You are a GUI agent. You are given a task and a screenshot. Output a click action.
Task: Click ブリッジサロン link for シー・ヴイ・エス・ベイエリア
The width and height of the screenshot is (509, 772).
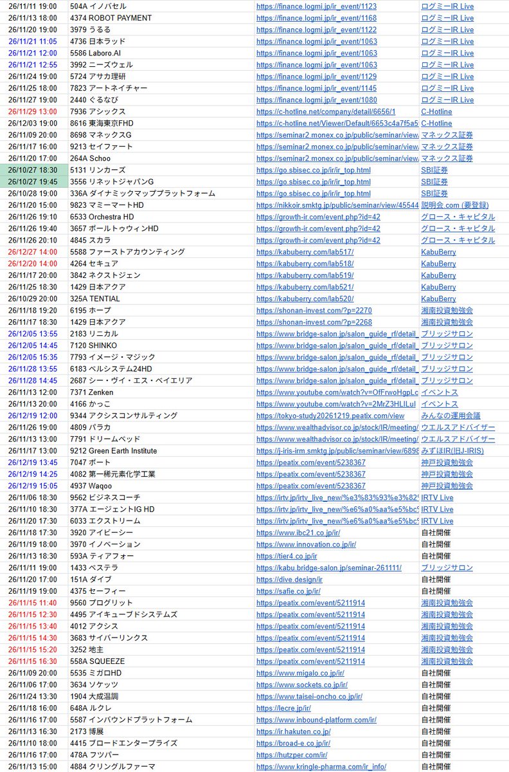447,381
